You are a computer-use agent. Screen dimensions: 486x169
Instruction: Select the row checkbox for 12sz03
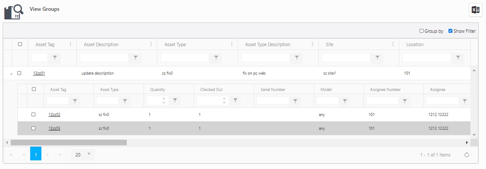click(x=34, y=128)
